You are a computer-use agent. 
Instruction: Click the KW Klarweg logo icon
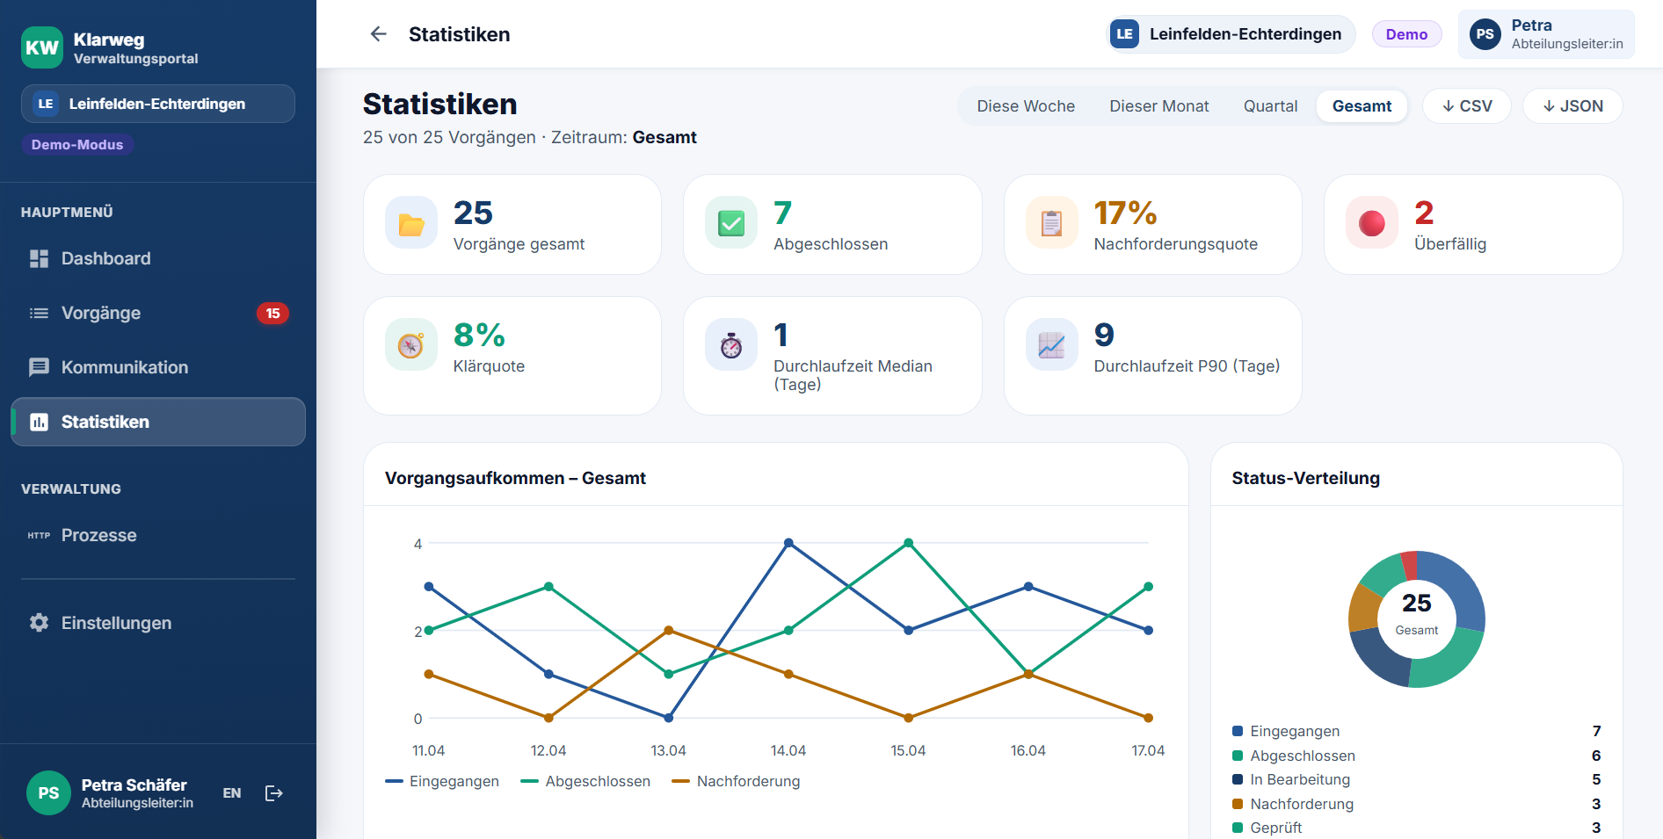pyautogui.click(x=41, y=47)
